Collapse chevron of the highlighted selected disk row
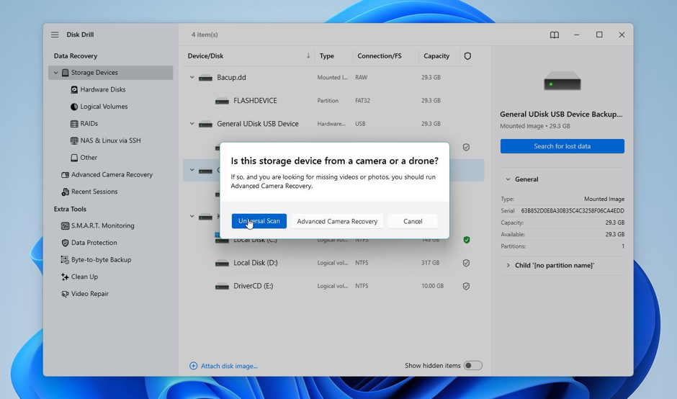This screenshot has width=677, height=399. click(x=192, y=170)
